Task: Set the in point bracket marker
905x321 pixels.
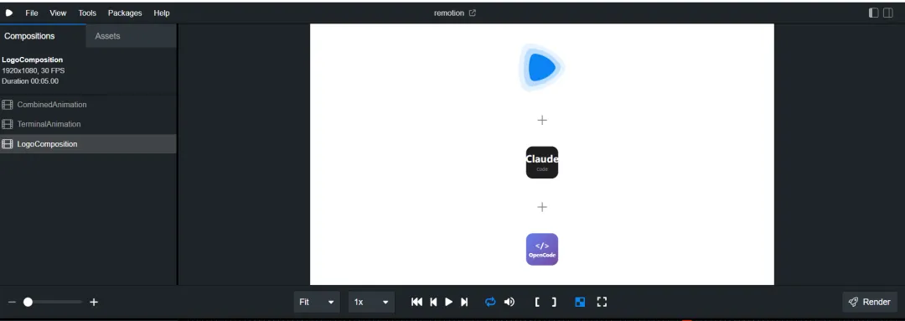Action: click(x=537, y=302)
